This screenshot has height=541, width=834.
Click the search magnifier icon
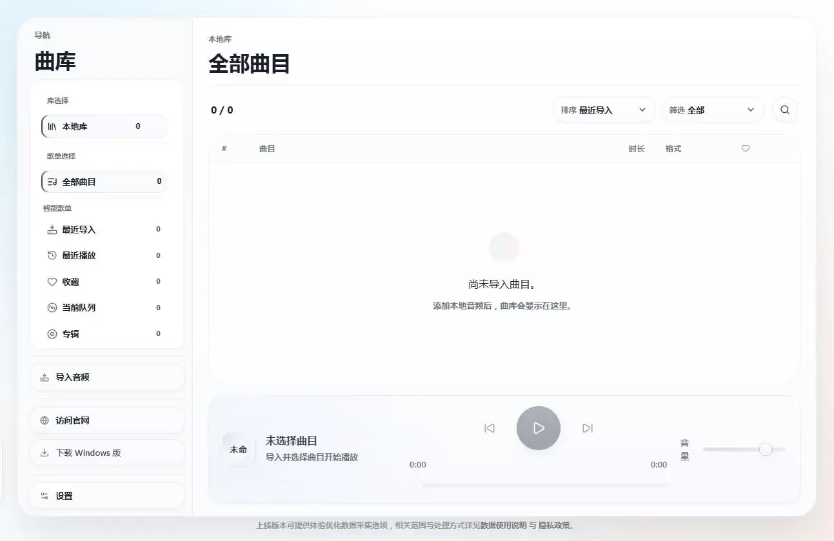click(785, 110)
